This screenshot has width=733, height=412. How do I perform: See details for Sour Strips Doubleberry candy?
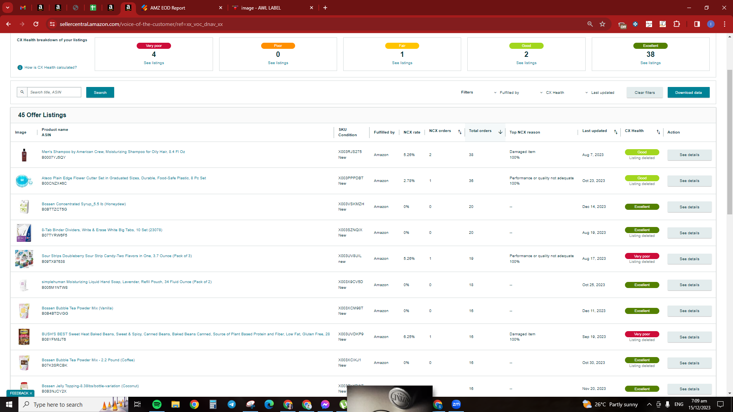tap(689, 259)
